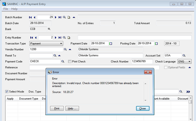Open the File menu
Image resolution: width=196 pixels, height=121 pixels.
tap(6, 9)
